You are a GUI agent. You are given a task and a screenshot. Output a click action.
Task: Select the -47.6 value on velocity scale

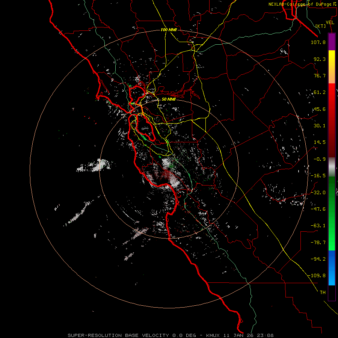click(318, 209)
